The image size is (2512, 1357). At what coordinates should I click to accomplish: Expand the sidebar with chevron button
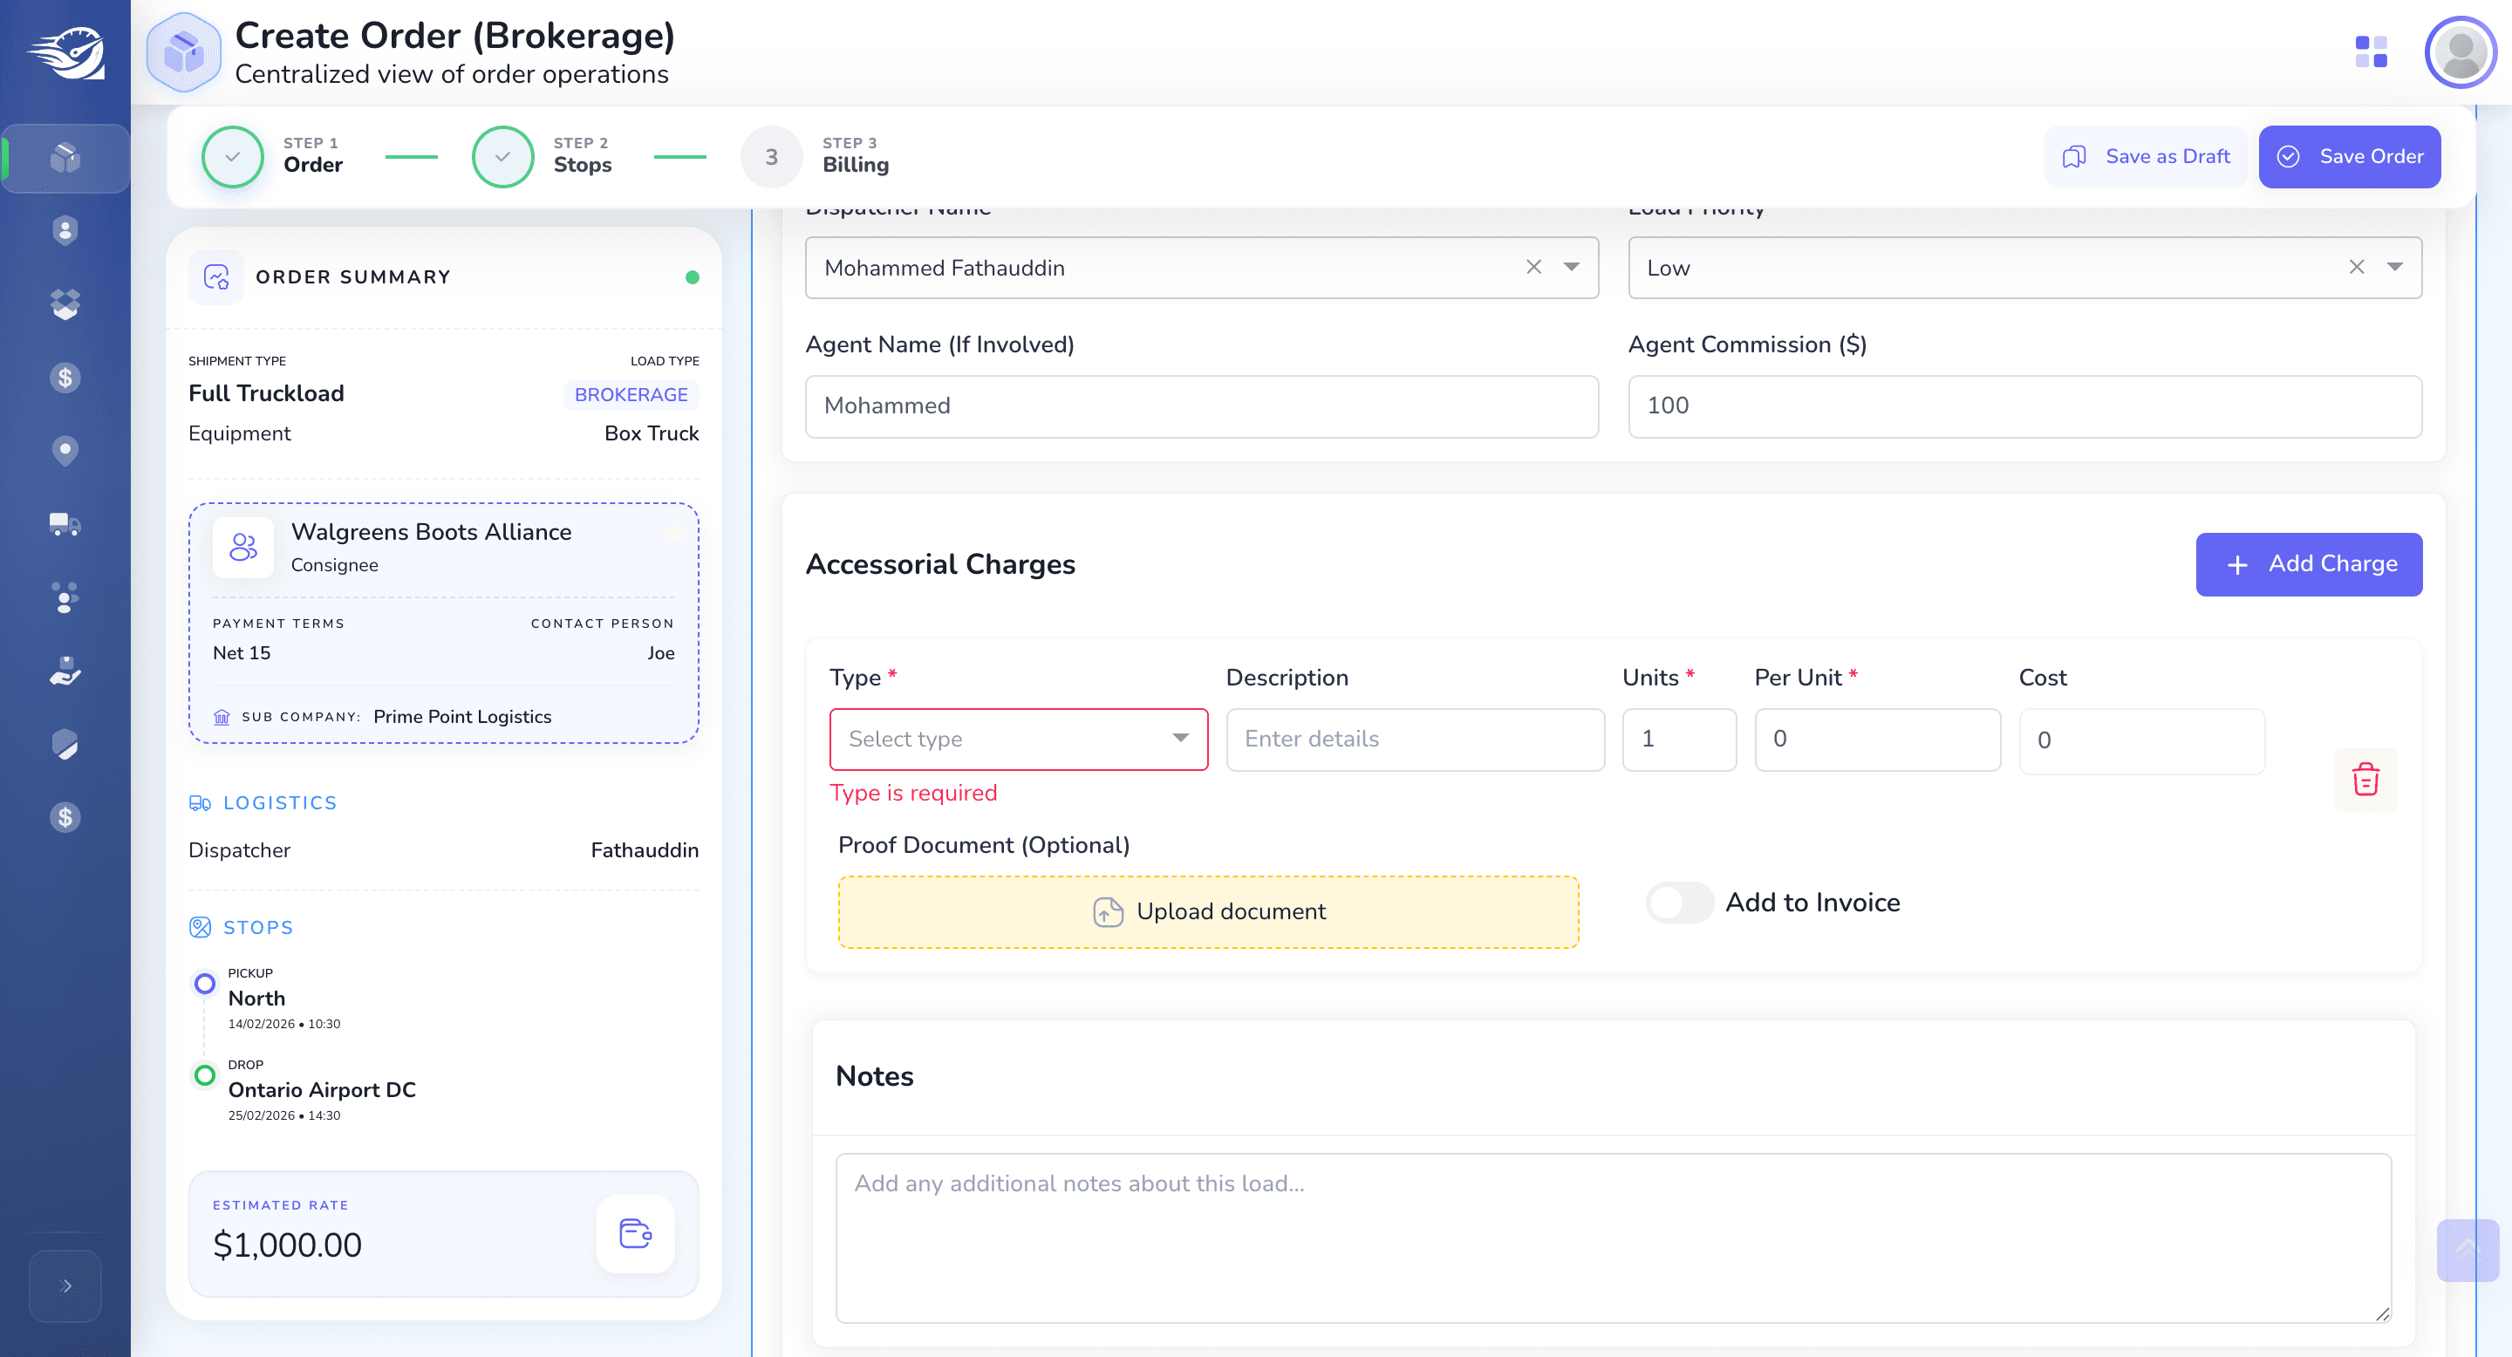click(x=65, y=1285)
